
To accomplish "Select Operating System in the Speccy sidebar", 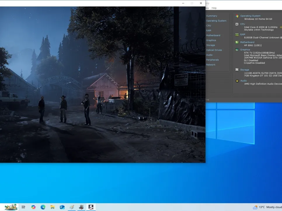I will click(x=216, y=21).
